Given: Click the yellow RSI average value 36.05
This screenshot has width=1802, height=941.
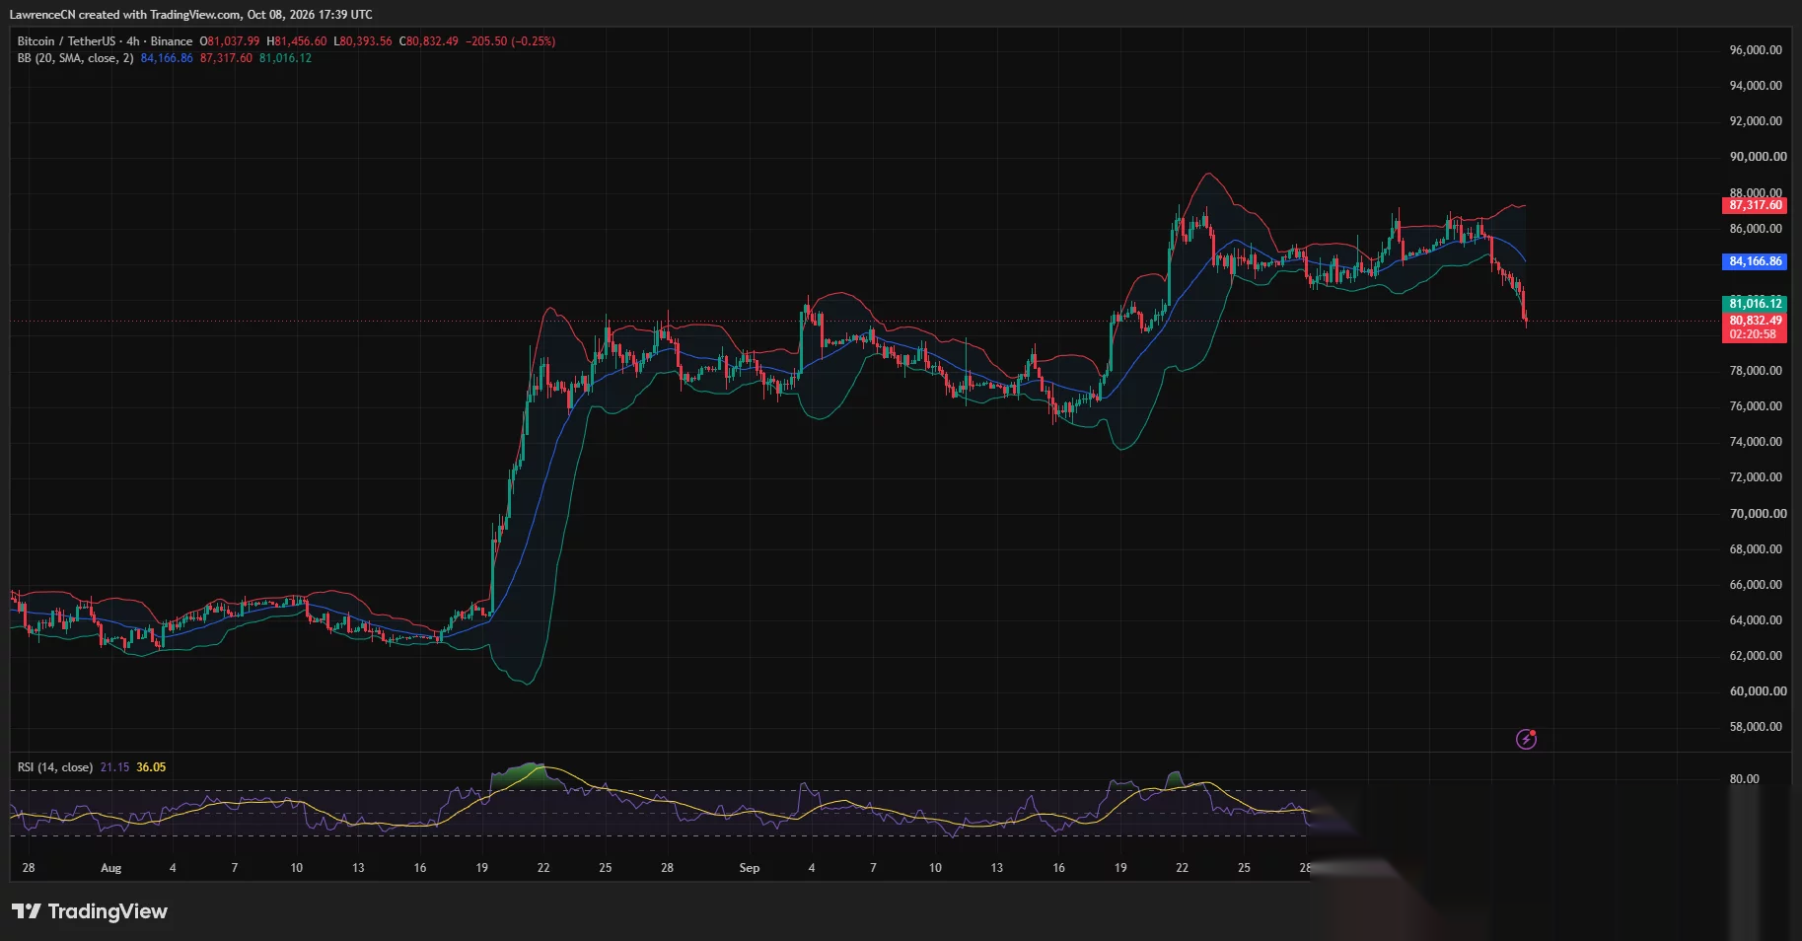Looking at the screenshot, I should click(151, 767).
